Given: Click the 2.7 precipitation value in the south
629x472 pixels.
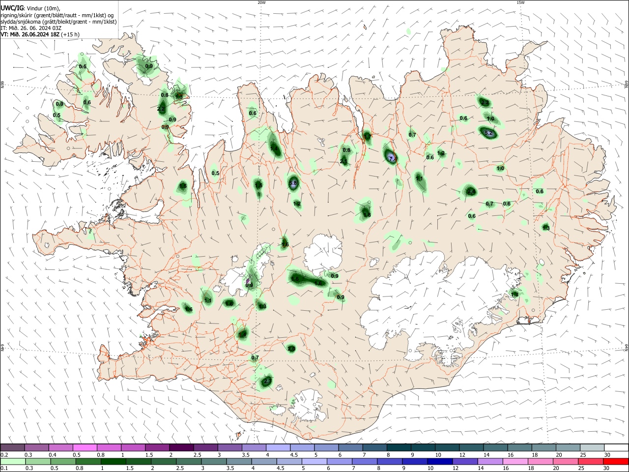Looking at the screenshot, I should click(x=267, y=381).
